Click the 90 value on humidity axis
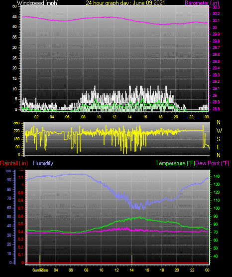Image resolution: width=232 pixels, height=277 pixels. click(9, 180)
